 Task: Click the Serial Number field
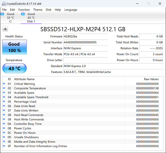85,42
